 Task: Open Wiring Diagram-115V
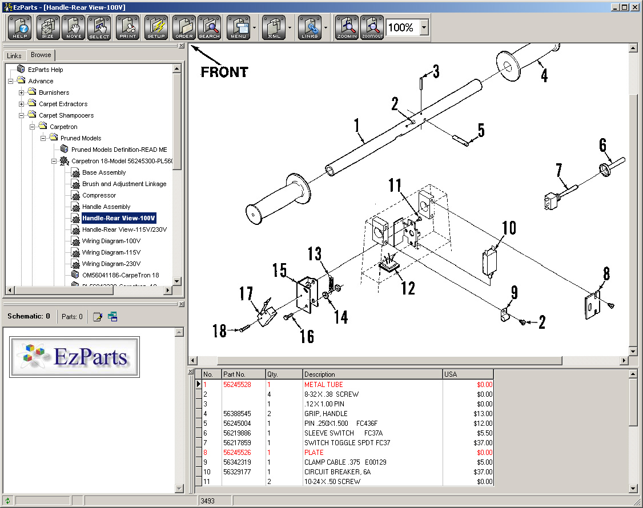111,252
